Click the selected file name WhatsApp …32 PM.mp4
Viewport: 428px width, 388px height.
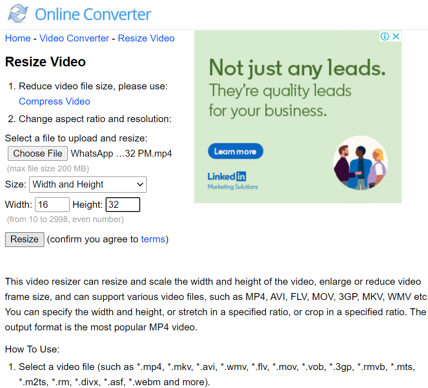pyautogui.click(x=121, y=153)
